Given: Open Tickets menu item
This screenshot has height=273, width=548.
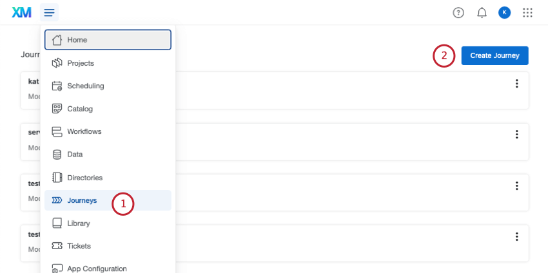Looking at the screenshot, I should tap(79, 246).
